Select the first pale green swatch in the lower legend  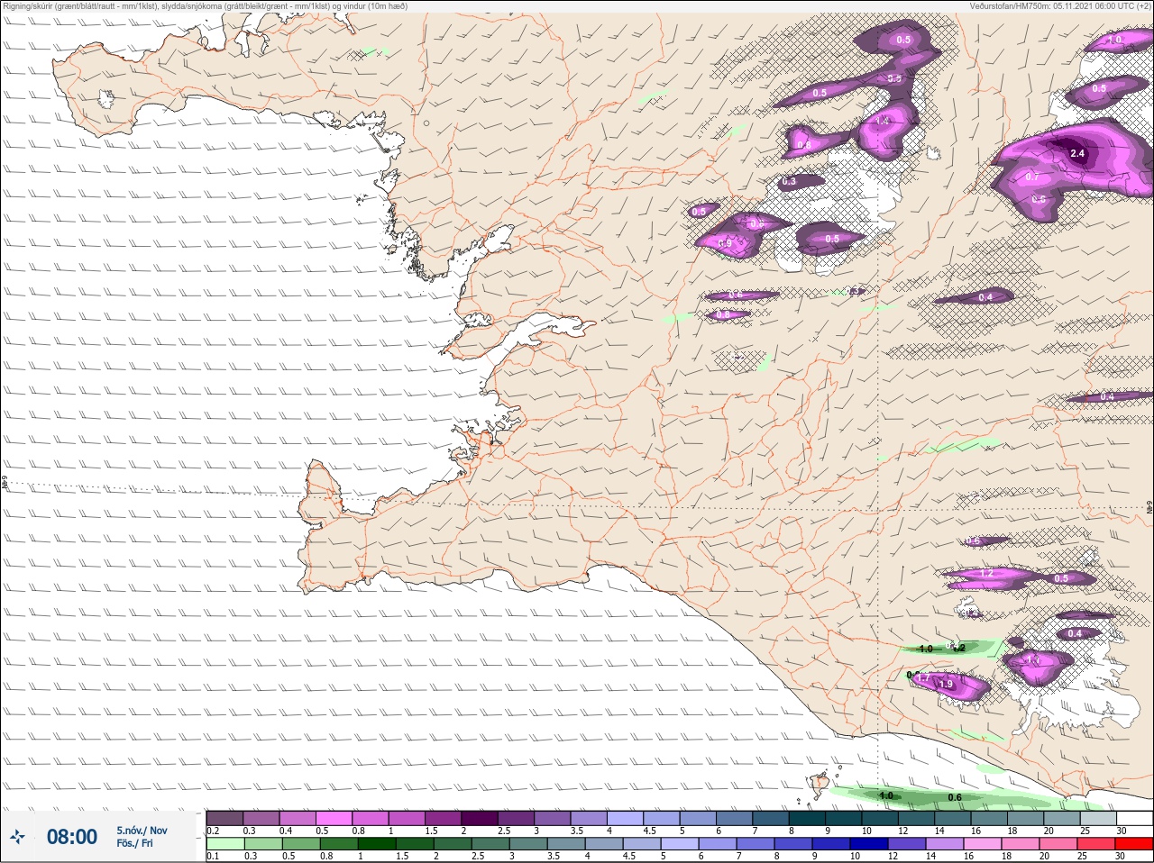225,844
